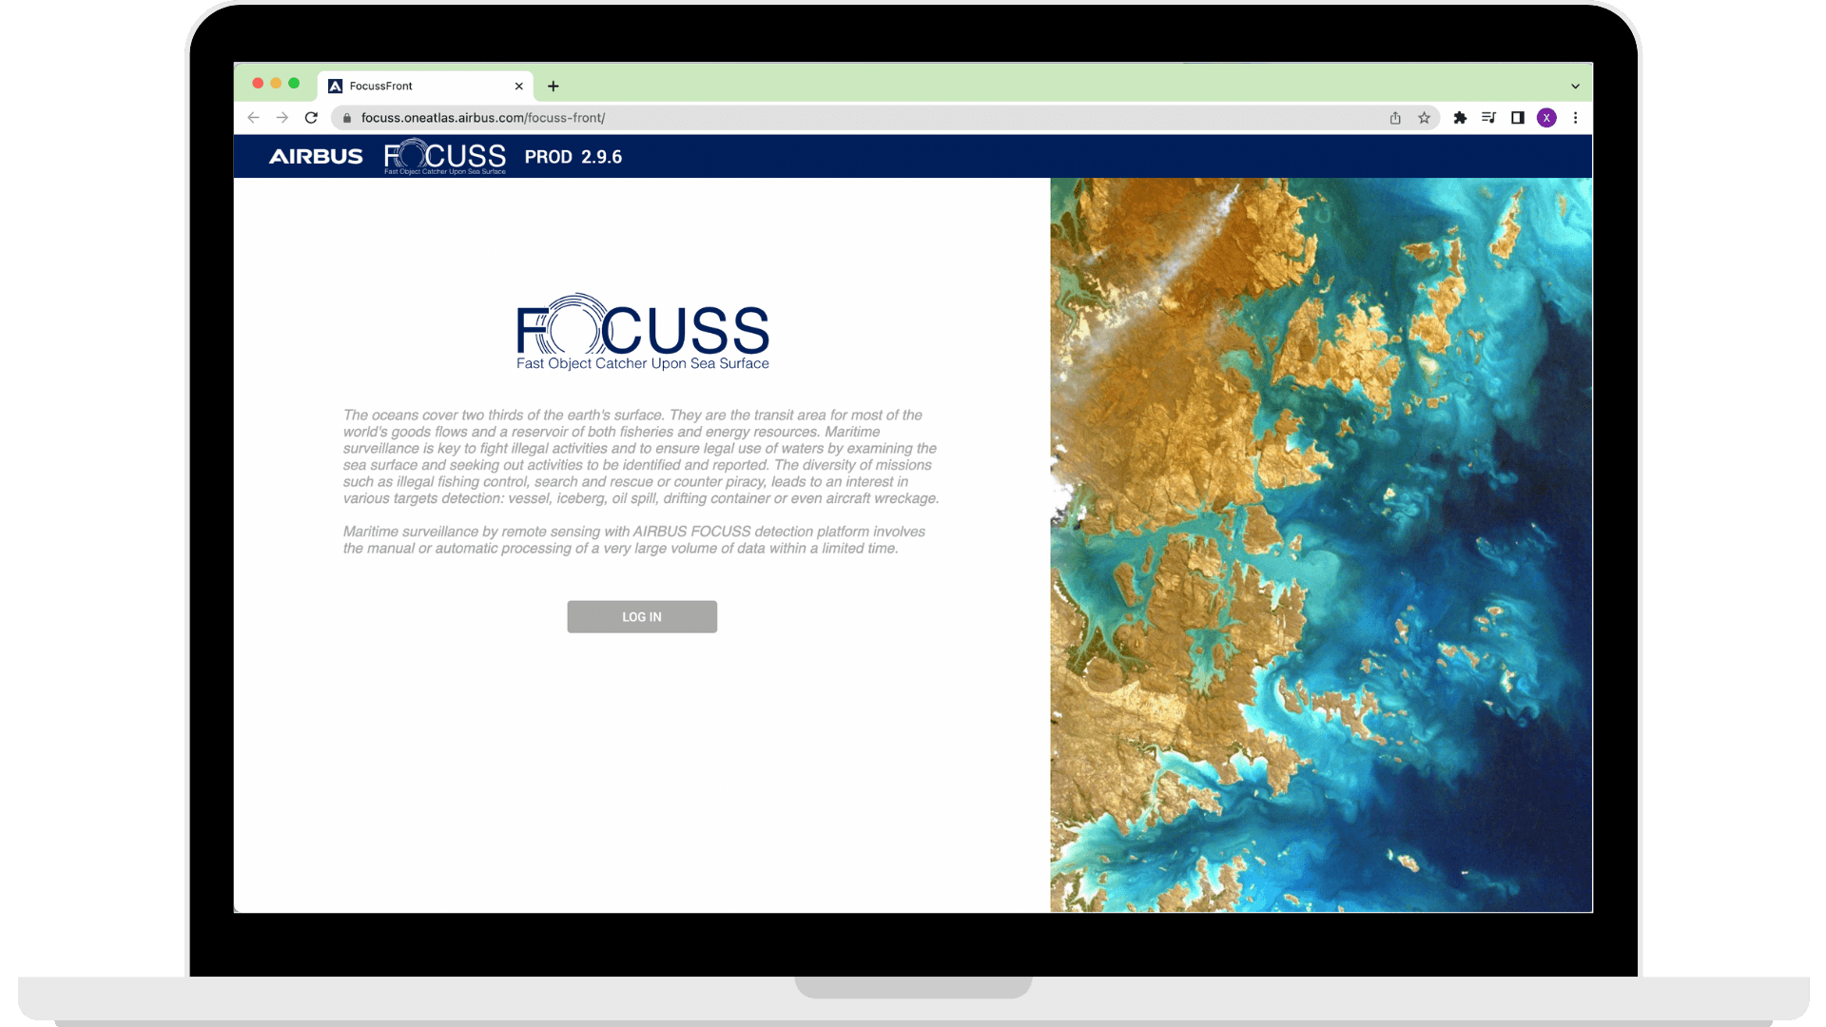The width and height of the screenshot is (1826, 1027).
Task: Click the browser extensions puzzle icon
Action: (x=1460, y=117)
